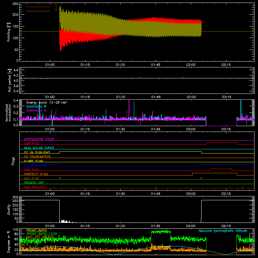258x258 pixels.
Task: Click the olive Y legend label
Action: point(56,10)
